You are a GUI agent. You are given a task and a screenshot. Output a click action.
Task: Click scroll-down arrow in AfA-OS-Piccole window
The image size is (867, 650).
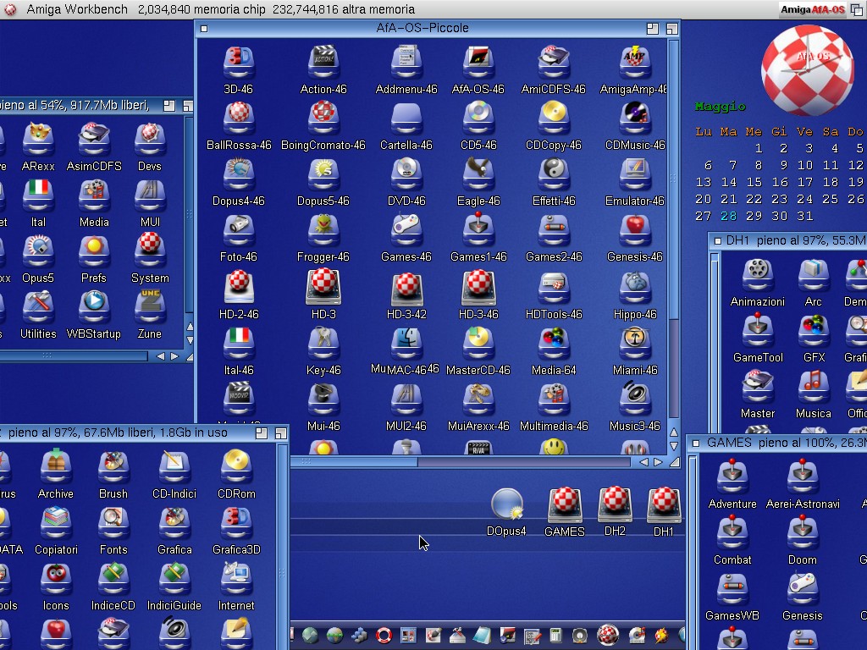(x=674, y=446)
